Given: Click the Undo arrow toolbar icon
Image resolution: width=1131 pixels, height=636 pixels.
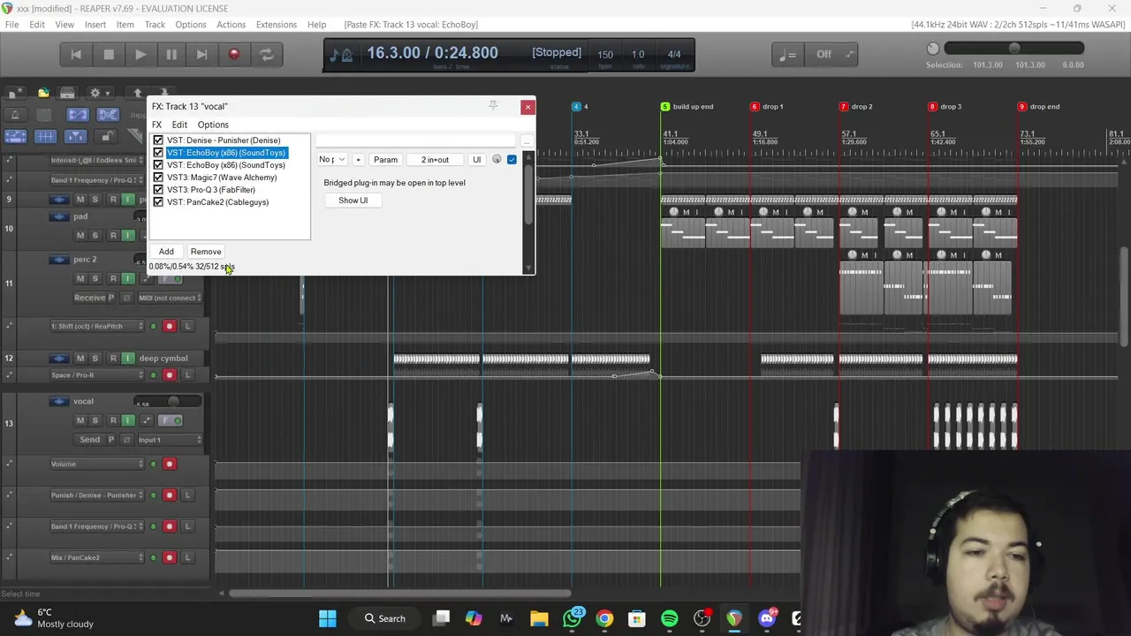Looking at the screenshot, I should (x=137, y=93).
